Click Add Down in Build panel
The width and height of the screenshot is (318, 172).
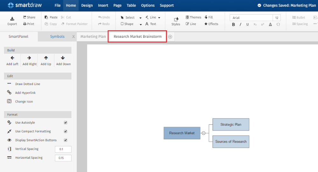point(63,61)
